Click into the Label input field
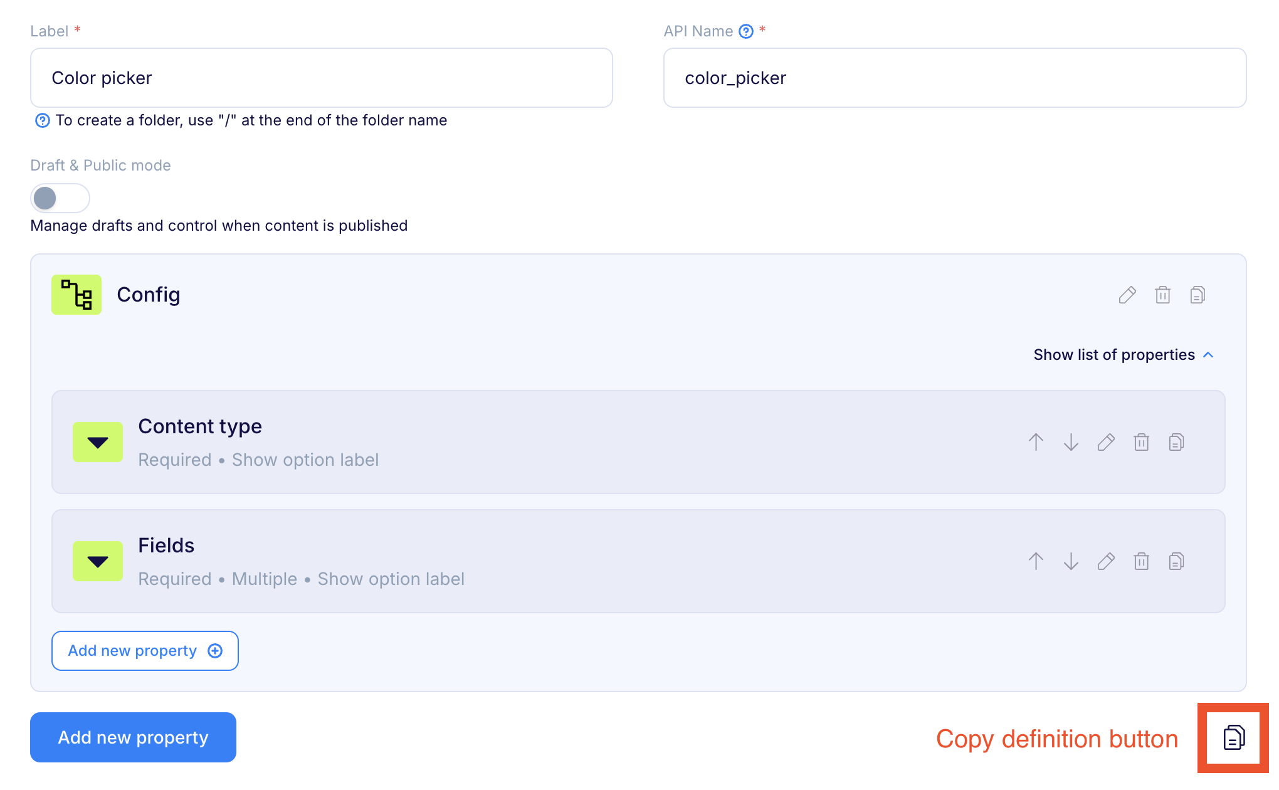This screenshot has height=790, width=1279. pos(321,78)
